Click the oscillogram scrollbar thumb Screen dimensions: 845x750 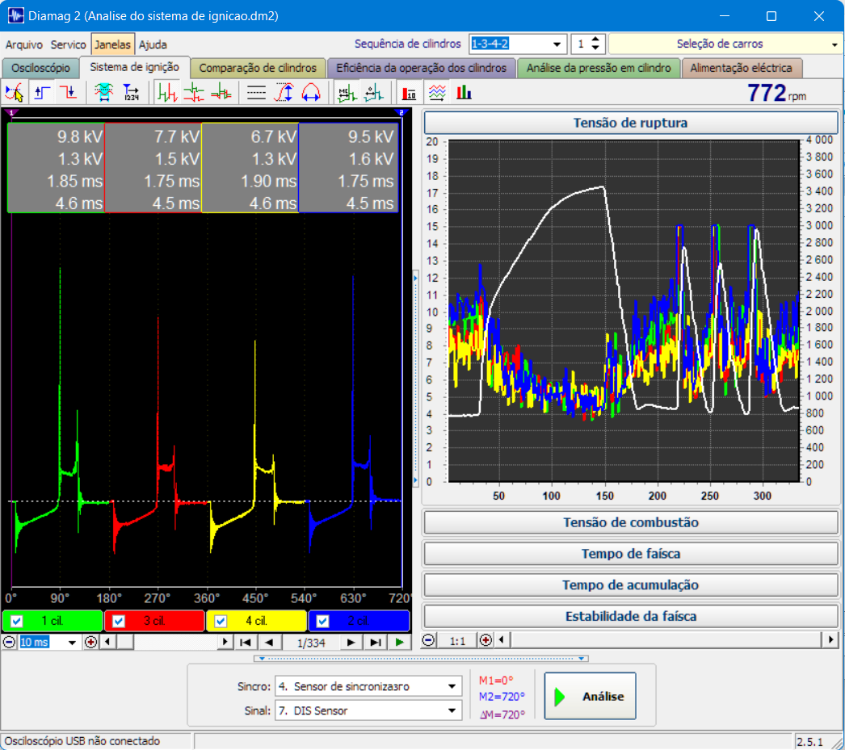pyautogui.click(x=125, y=642)
